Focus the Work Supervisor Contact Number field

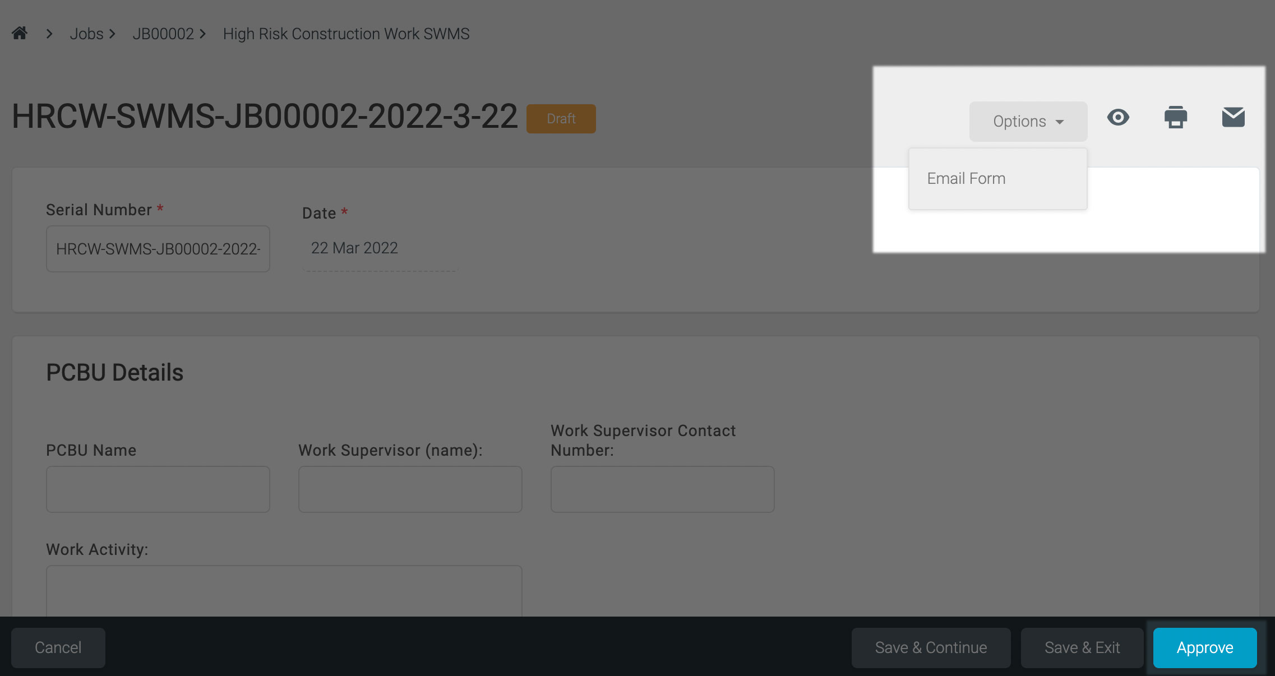click(x=663, y=489)
